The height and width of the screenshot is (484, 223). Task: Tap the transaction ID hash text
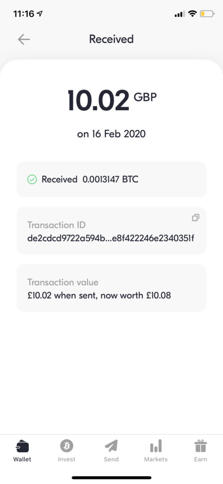[111, 238]
